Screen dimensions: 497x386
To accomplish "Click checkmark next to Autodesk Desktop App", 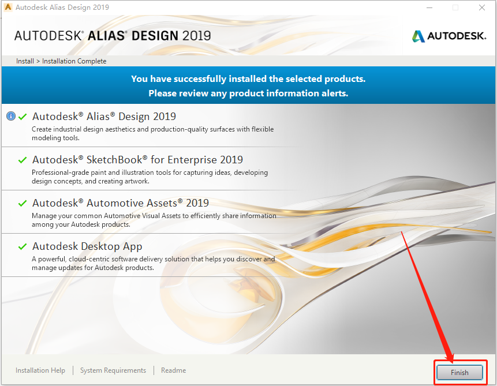I will (23, 246).
